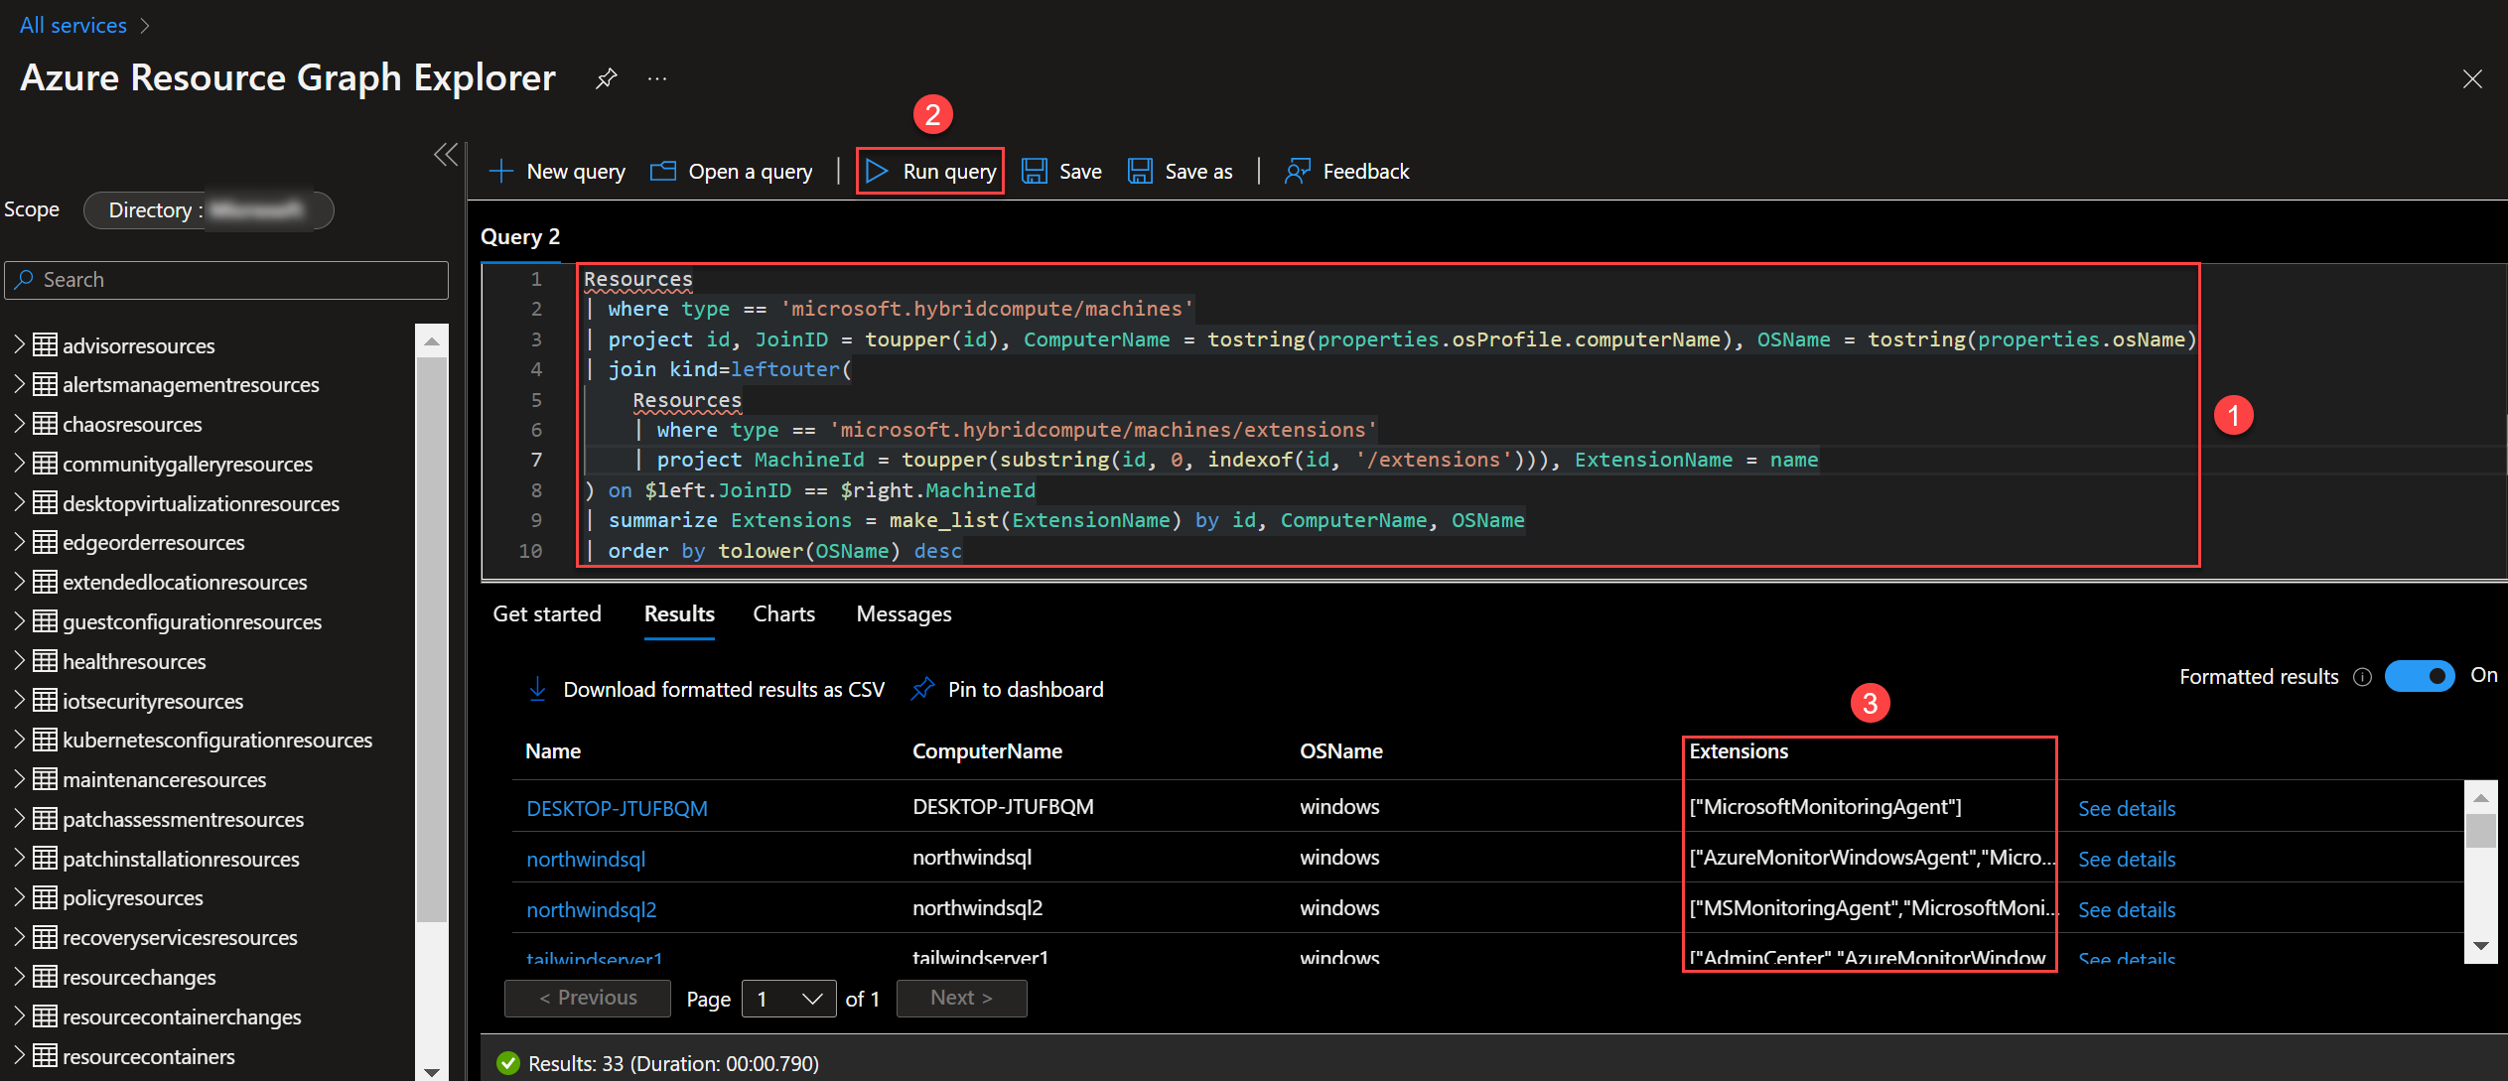Sort results by the OSName column header

pos(1340,751)
